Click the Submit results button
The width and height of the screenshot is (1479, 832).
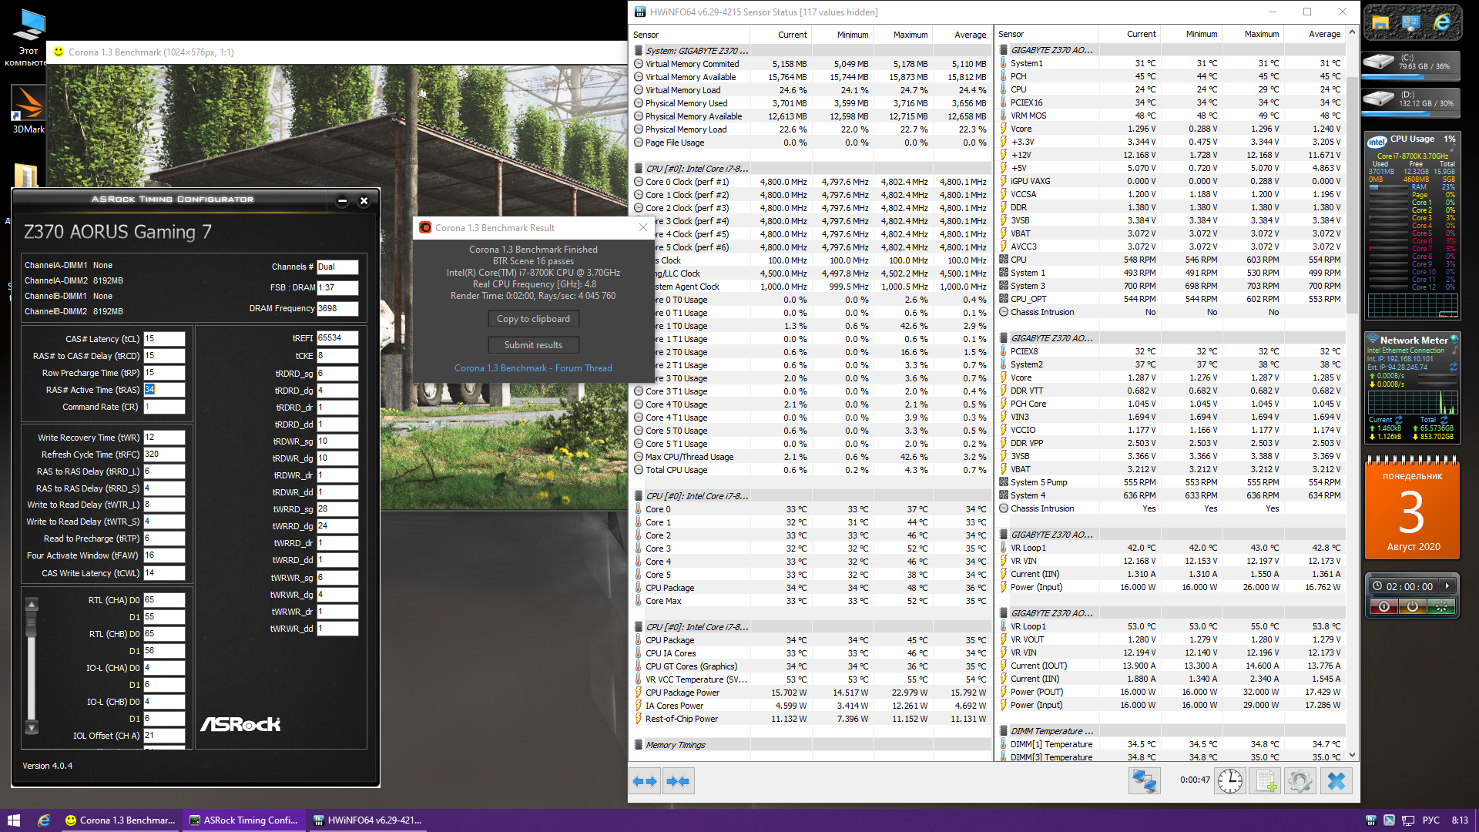[x=533, y=345]
